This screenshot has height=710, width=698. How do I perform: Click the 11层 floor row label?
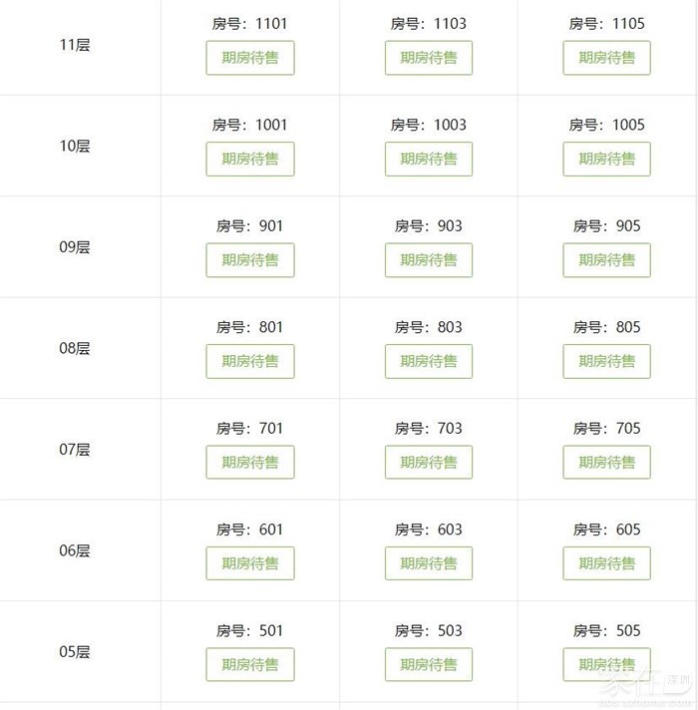coord(75,45)
